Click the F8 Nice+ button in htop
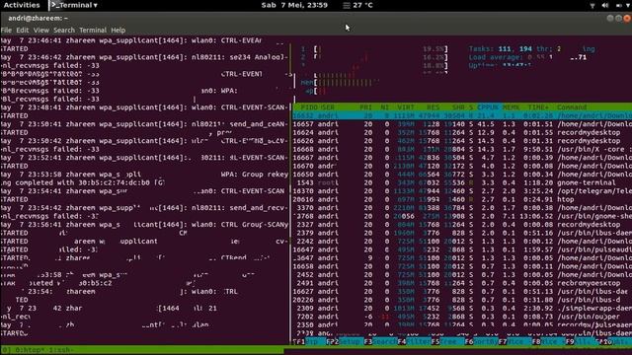The height and width of the screenshot is (355, 632). click(x=548, y=342)
